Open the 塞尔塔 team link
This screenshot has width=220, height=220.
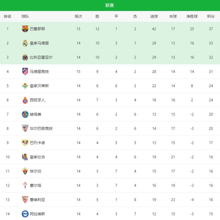(35, 185)
